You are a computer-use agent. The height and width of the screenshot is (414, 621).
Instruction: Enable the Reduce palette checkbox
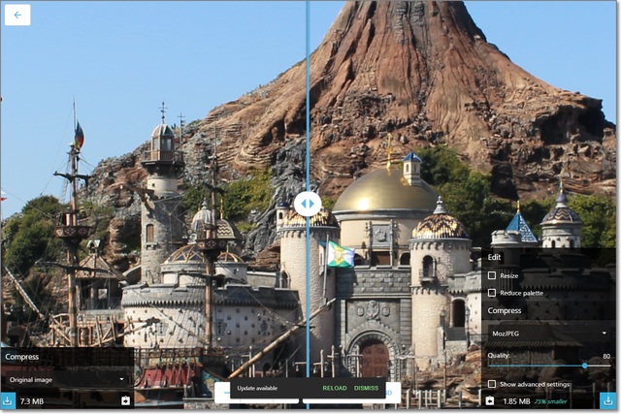pyautogui.click(x=492, y=292)
